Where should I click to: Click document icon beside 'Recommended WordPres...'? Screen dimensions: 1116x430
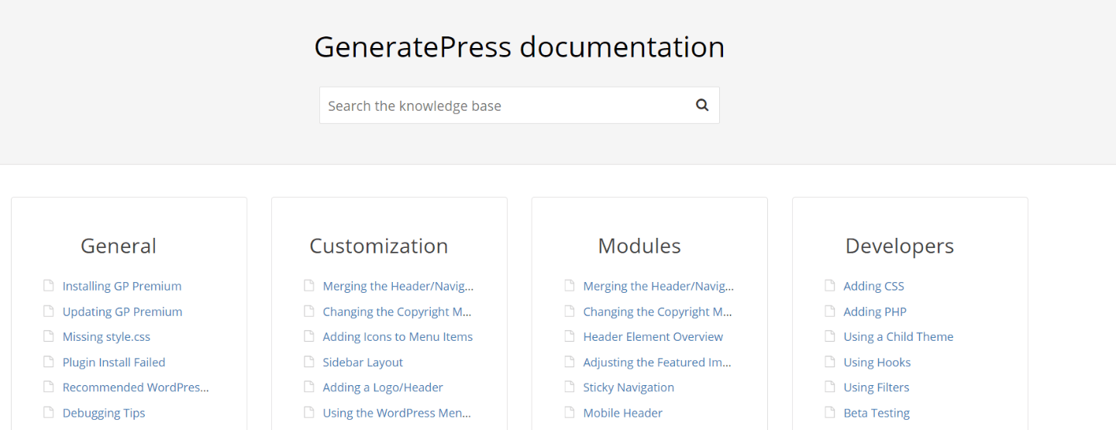[x=49, y=387]
